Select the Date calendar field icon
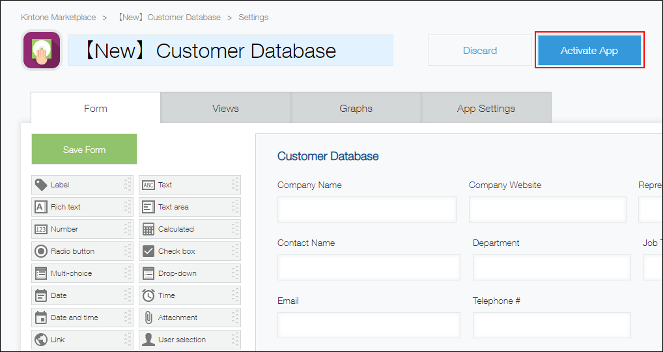The image size is (663, 352). pos(40,295)
